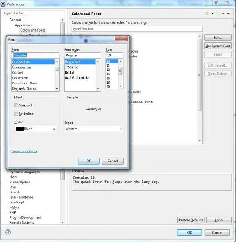Viewport: 236px width, 242px height.
Task: Click the preferences tree filter text field
Action: coord(34,13)
